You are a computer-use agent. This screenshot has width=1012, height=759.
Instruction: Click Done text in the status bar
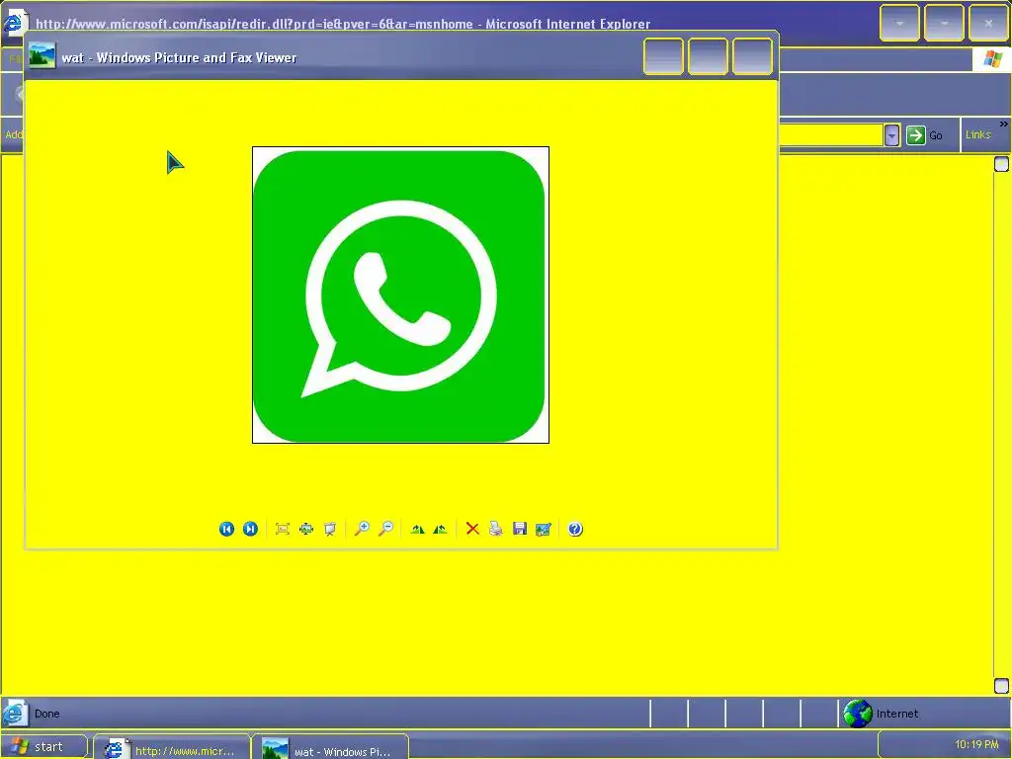point(47,714)
